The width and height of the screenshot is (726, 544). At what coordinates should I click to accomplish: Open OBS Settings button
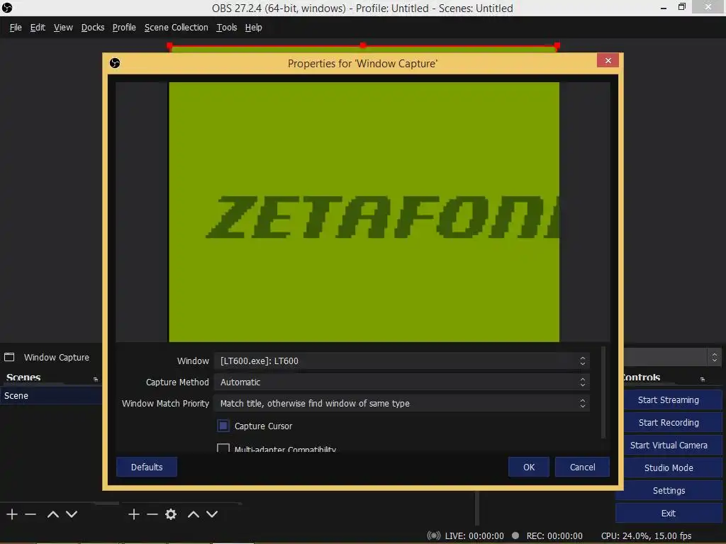(x=669, y=490)
